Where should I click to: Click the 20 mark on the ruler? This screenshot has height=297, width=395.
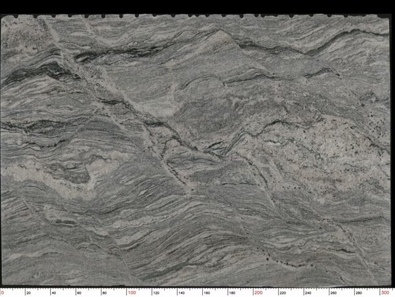coord(29,293)
